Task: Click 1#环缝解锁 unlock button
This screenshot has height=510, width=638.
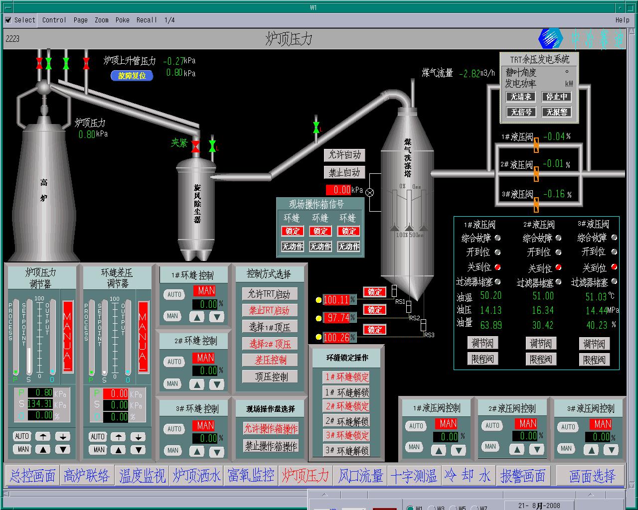Action: coord(347,392)
